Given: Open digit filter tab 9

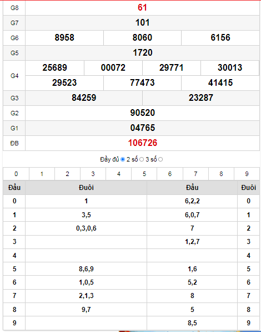Looking at the screenshot, I should 247,174.
